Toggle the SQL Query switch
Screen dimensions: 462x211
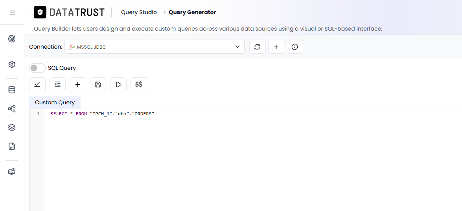click(37, 68)
